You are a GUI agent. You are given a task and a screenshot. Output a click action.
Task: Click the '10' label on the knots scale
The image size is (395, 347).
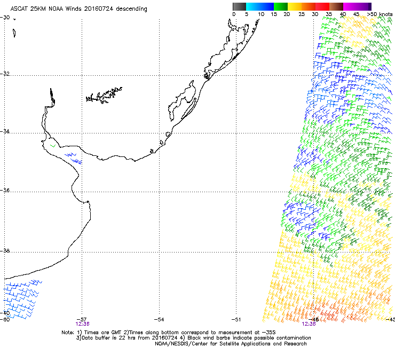261,14
